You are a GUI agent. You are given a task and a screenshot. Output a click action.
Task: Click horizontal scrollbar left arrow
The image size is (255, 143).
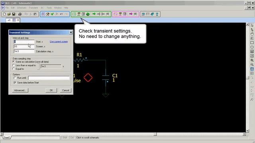pyautogui.click(x=2, y=134)
